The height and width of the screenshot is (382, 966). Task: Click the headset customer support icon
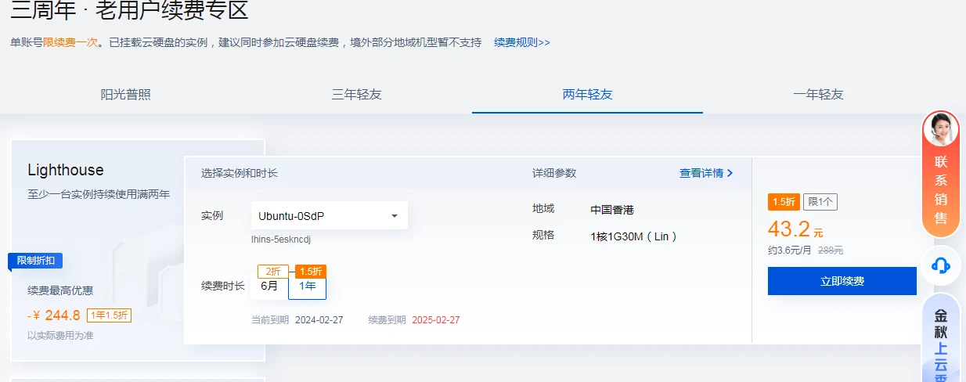pyautogui.click(x=940, y=266)
